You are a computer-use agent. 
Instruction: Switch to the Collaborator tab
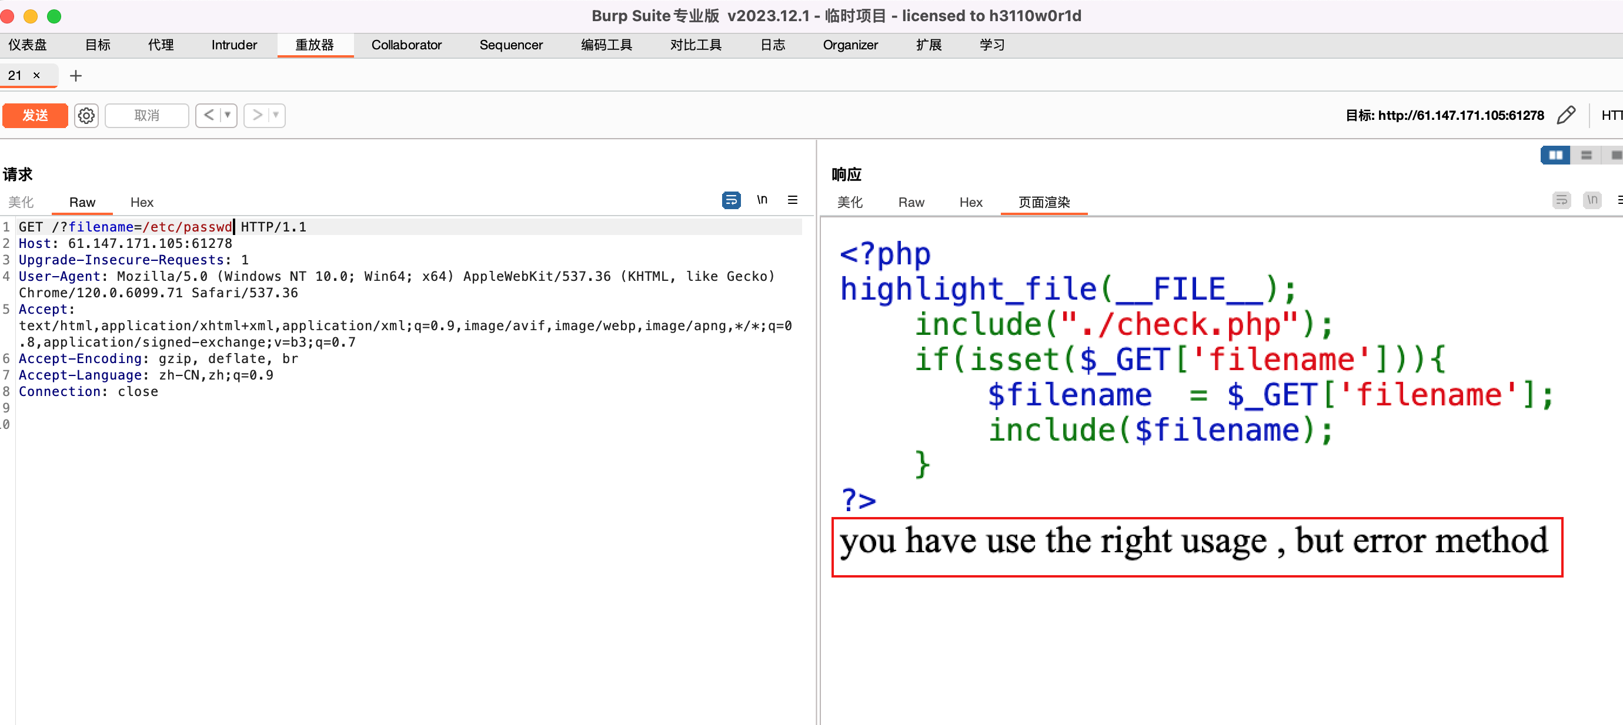tap(406, 45)
